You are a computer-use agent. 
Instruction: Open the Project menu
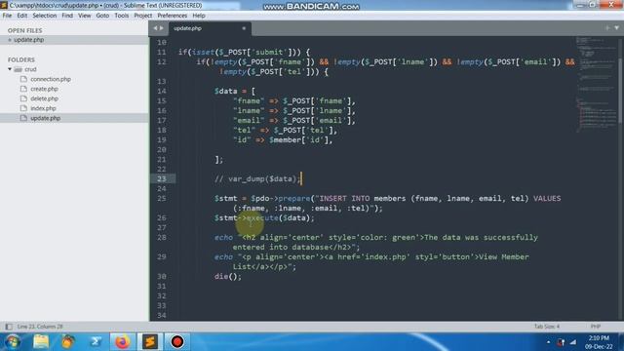coord(143,16)
